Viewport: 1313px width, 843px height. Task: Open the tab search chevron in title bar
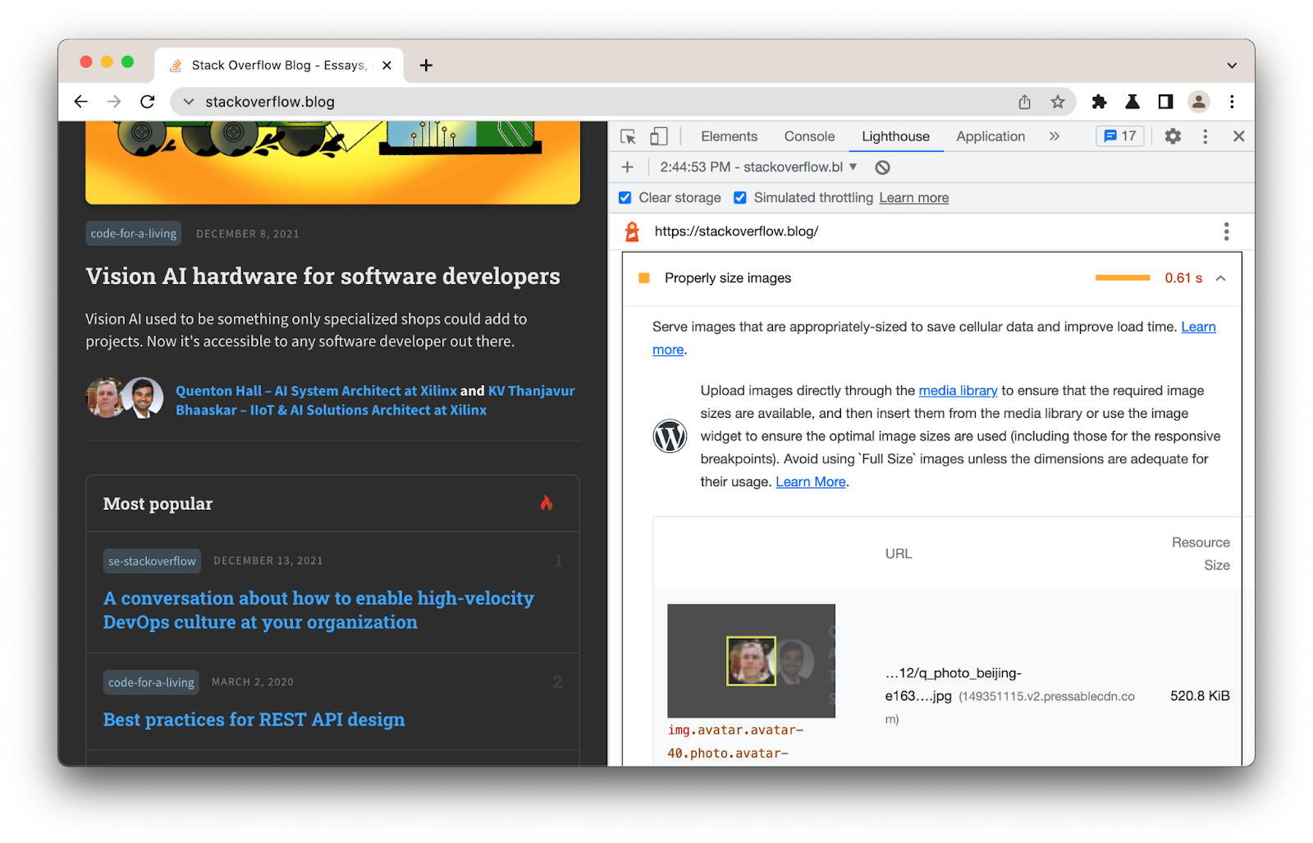(1232, 66)
